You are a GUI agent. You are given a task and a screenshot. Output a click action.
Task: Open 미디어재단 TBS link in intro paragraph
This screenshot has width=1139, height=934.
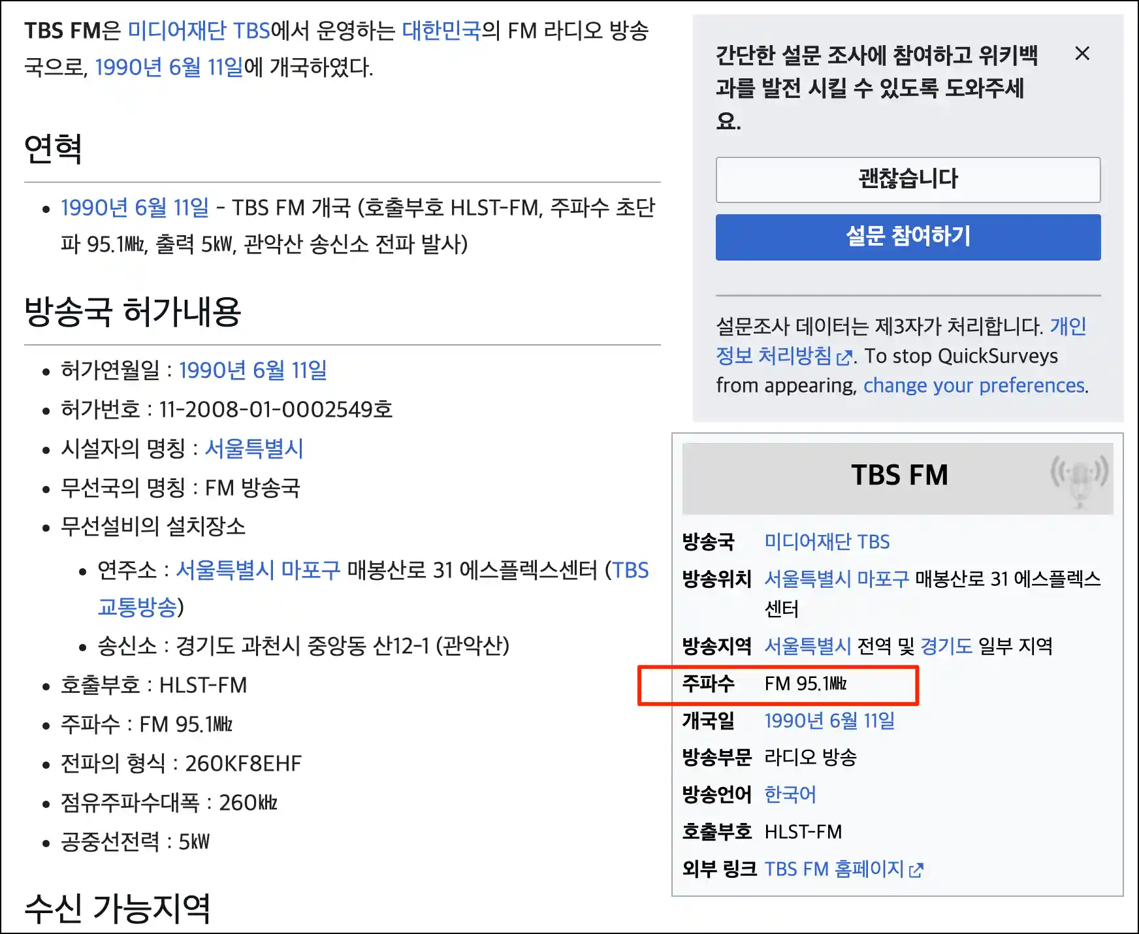tap(199, 31)
